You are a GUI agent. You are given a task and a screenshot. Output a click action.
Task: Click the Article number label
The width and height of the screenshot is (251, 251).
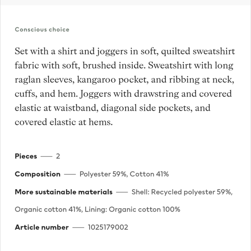click(x=42, y=227)
